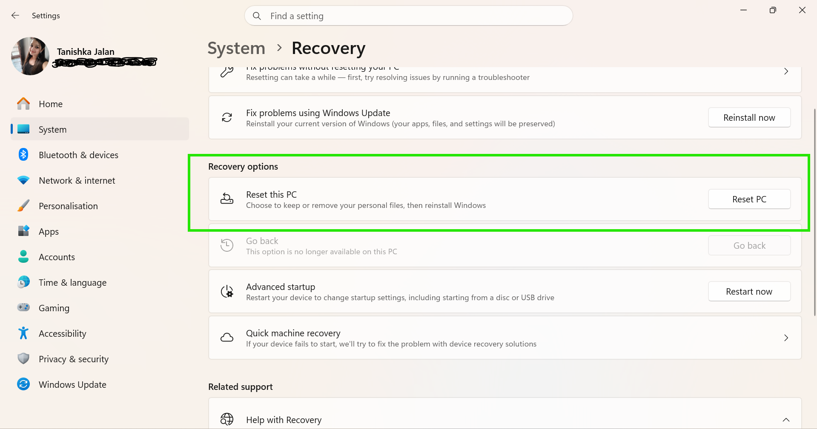Click the wrench troubleshooter icon
Viewport: 817px width, 429px height.
pos(227,72)
